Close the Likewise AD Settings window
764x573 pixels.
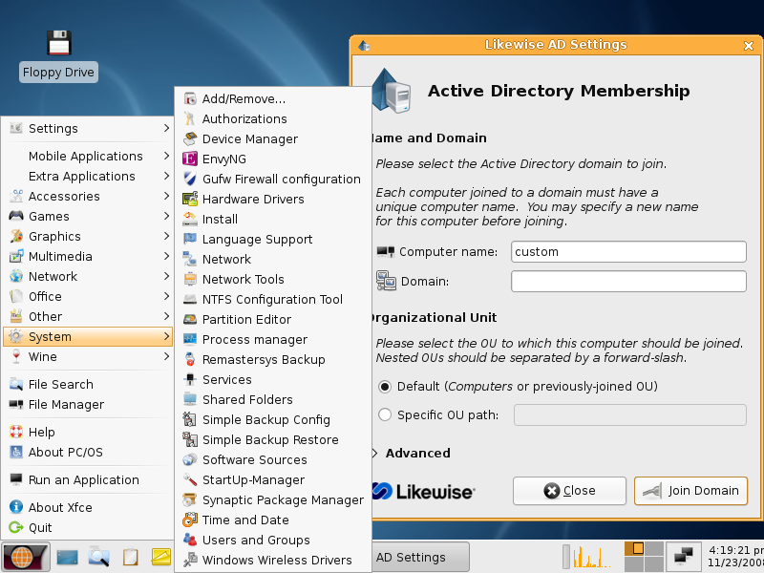coord(749,46)
